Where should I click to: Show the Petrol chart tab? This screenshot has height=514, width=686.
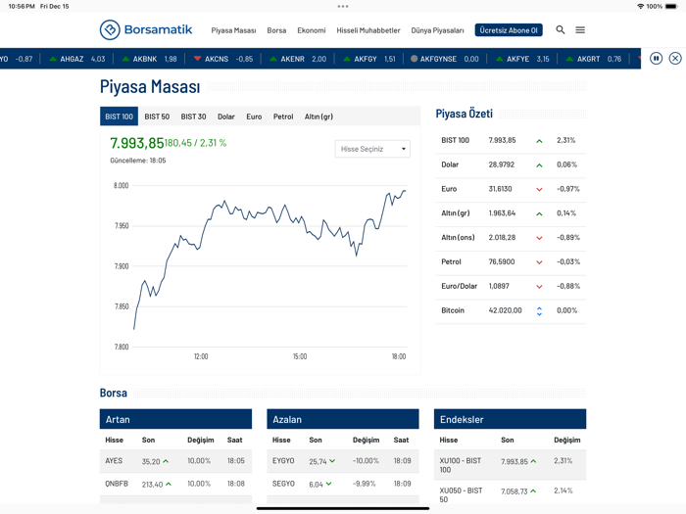tap(283, 117)
